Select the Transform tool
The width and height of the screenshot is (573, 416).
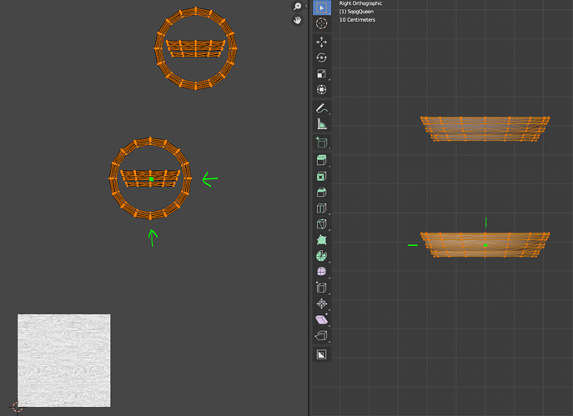point(322,89)
